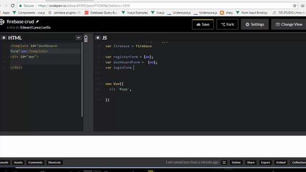Bookmark this page with star icon
This screenshot has width=306, height=172.
[x=295, y=6]
